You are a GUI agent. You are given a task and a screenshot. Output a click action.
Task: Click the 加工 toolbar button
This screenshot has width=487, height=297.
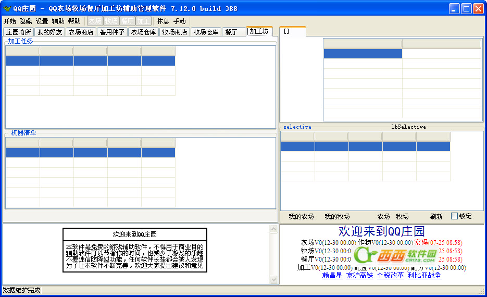pyautogui.click(x=143, y=21)
